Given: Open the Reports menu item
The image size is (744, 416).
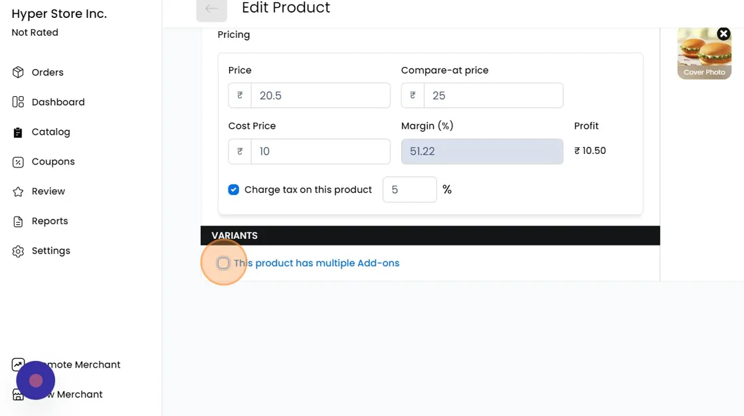Looking at the screenshot, I should pyautogui.click(x=50, y=222).
